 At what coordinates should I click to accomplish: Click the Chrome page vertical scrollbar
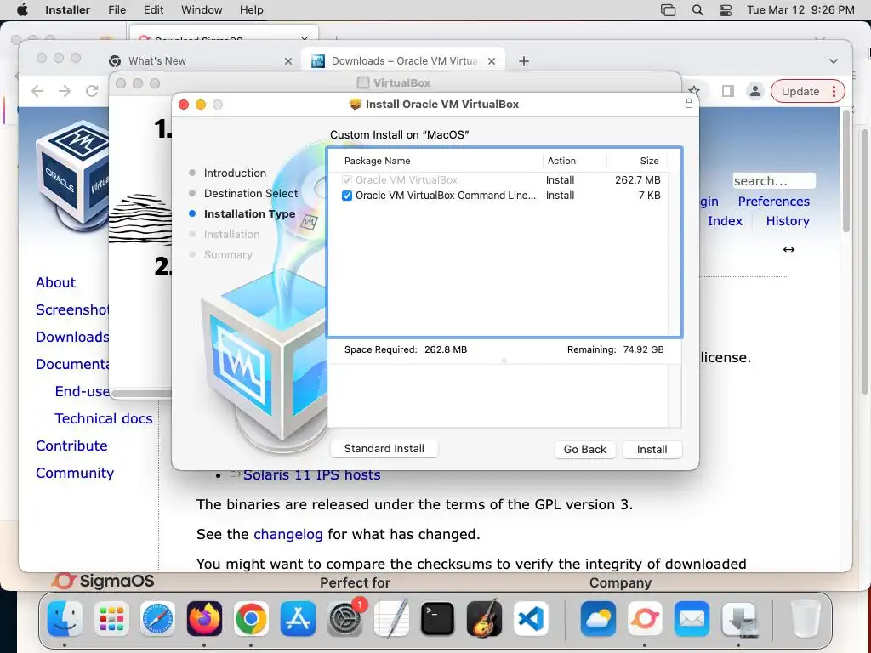click(846, 171)
